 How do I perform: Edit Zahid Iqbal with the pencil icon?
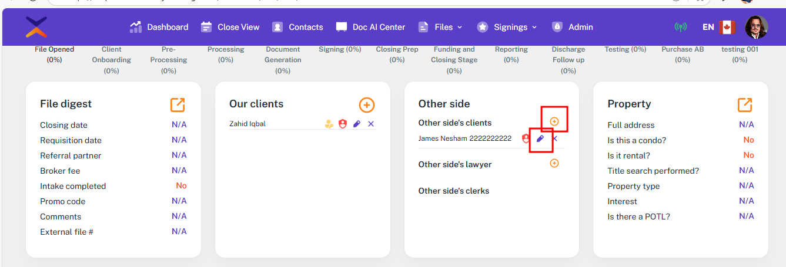click(x=357, y=124)
